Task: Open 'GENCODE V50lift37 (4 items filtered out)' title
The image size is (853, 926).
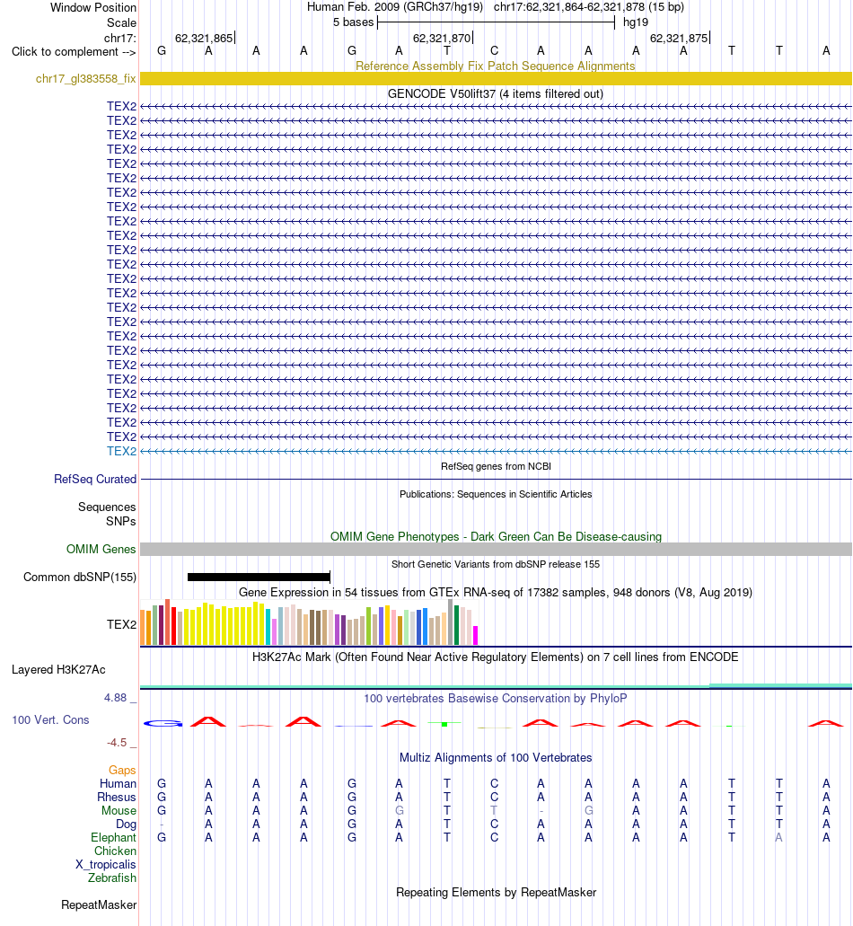Action: coord(496,94)
